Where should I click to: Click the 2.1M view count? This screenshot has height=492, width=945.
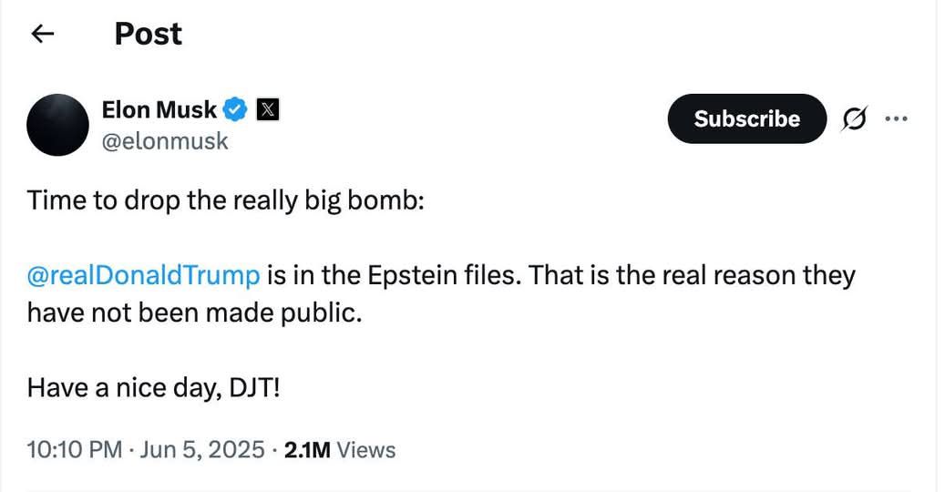coord(307,449)
